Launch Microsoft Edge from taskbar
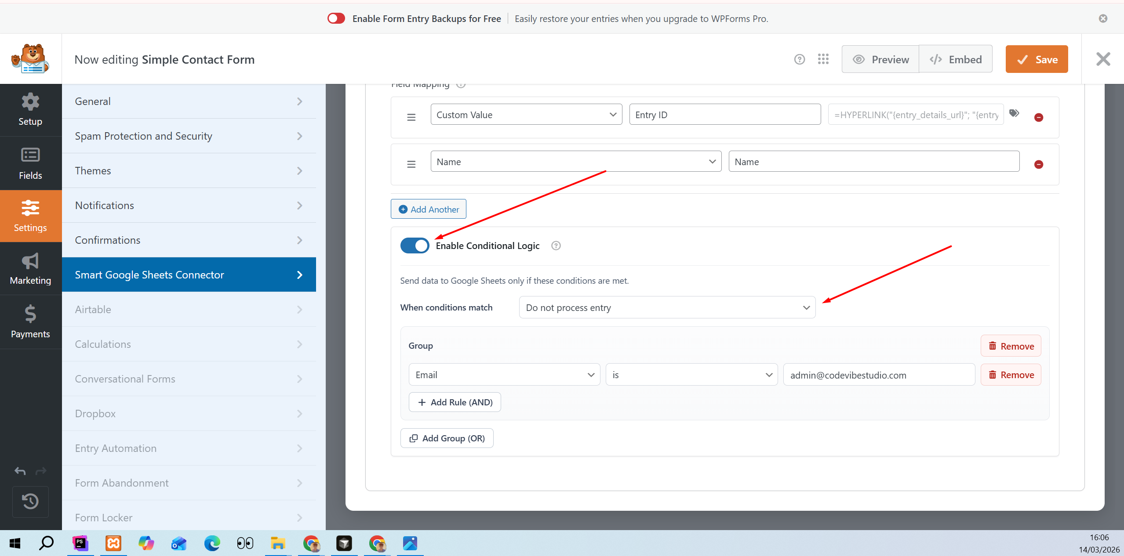Image resolution: width=1124 pixels, height=556 pixels. coord(212,543)
